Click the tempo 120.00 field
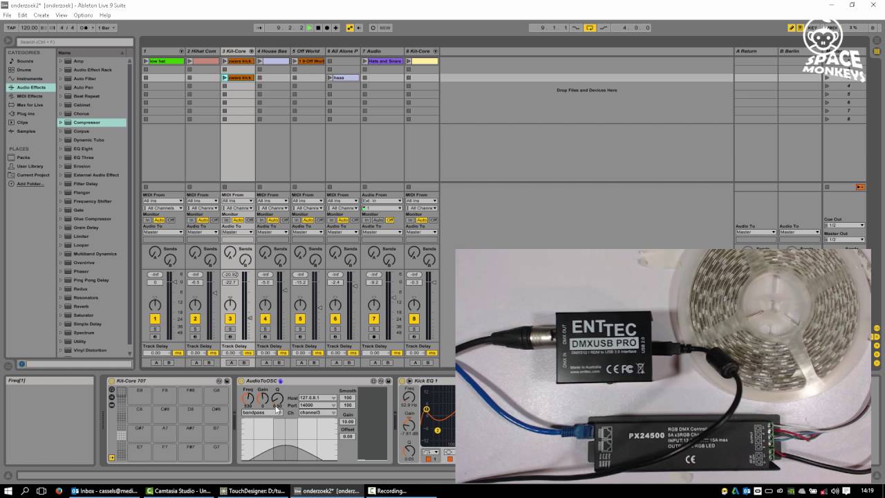The width and height of the screenshot is (885, 498). click(29, 28)
